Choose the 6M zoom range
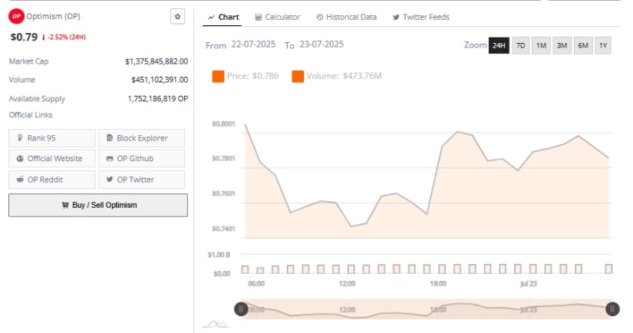 [x=583, y=45]
